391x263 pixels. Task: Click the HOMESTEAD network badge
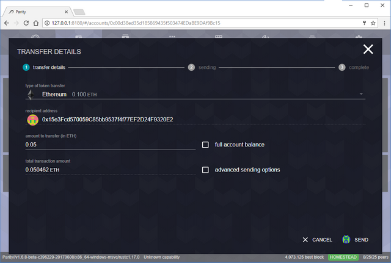(343, 257)
